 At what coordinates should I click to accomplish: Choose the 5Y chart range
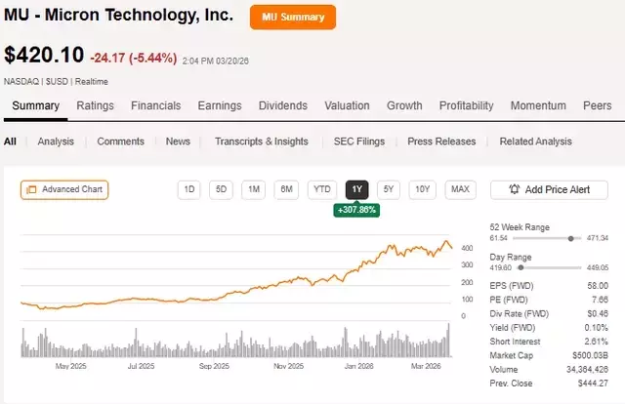[389, 189]
